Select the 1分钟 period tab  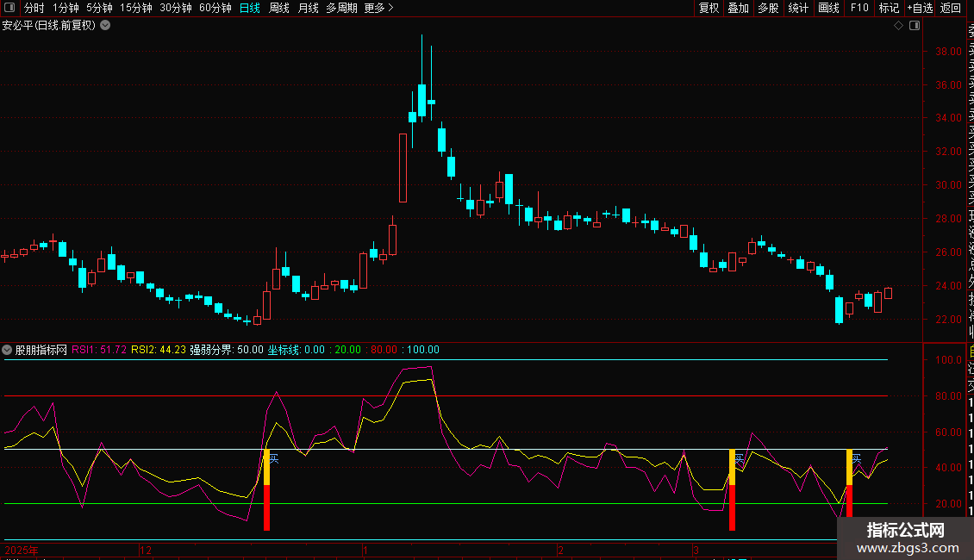[x=66, y=8]
